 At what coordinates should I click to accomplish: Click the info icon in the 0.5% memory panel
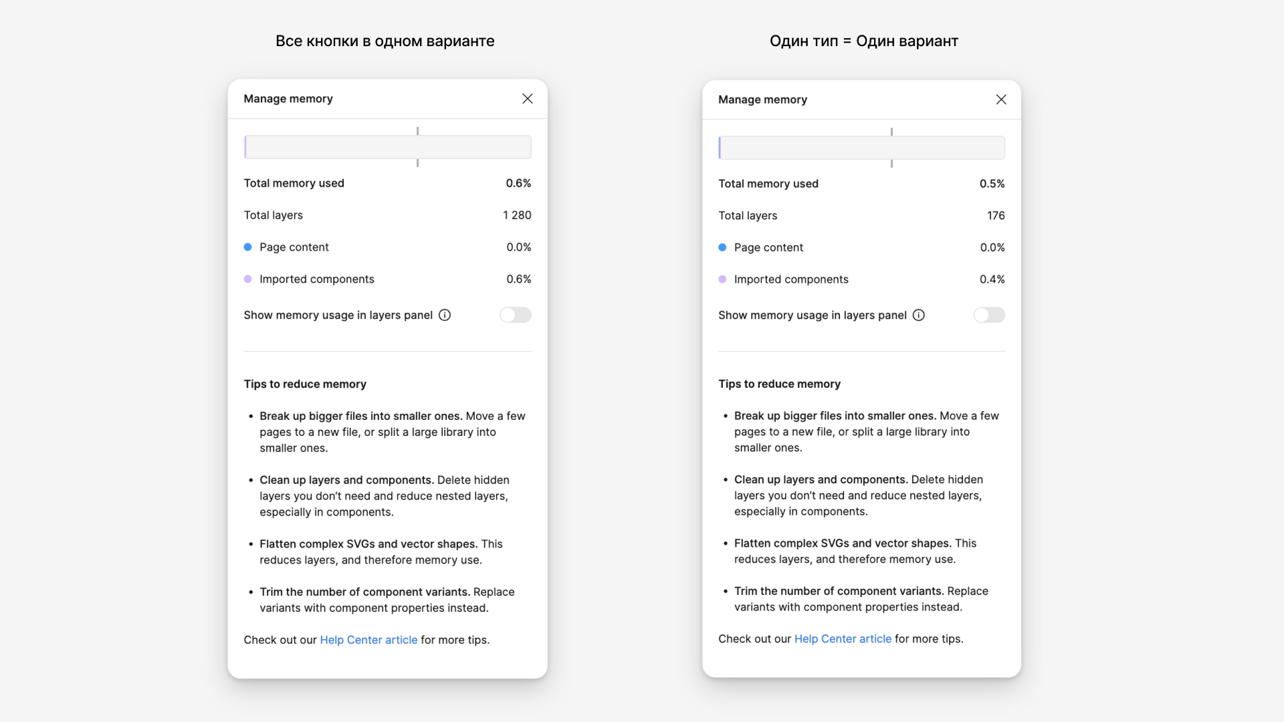point(919,315)
